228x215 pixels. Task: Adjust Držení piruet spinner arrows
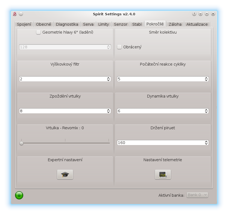pyautogui.click(x=206, y=143)
